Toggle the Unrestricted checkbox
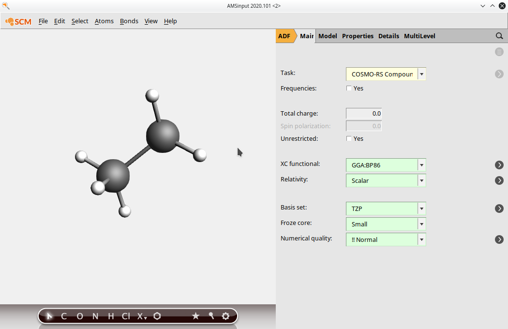508x329 pixels. click(349, 139)
